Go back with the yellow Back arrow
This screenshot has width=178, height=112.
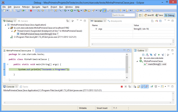tap(138, 10)
